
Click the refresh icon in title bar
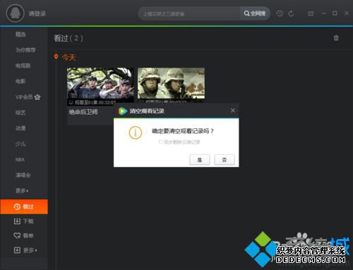pyautogui.click(x=291, y=13)
